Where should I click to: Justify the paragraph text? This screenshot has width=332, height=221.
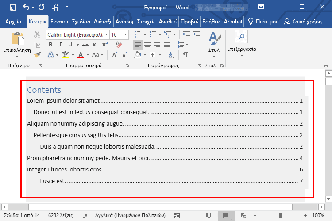[x=167, y=45]
